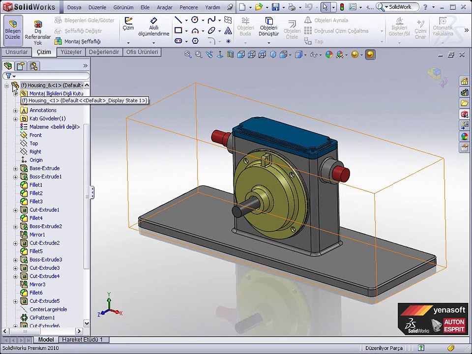Open Edit Appearance color ball icon
The height and width of the screenshot is (354, 472).
[x=329, y=55]
